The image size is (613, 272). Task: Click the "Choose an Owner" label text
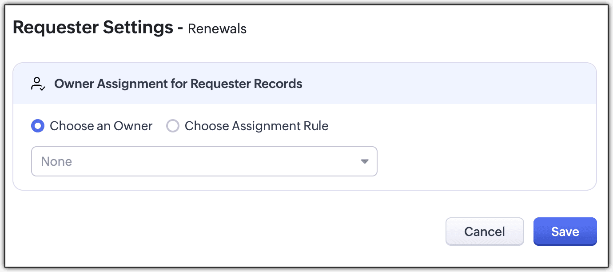tap(101, 126)
